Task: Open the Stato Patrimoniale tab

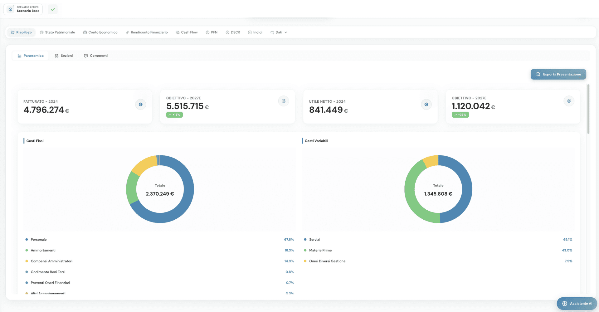Action: click(57, 32)
